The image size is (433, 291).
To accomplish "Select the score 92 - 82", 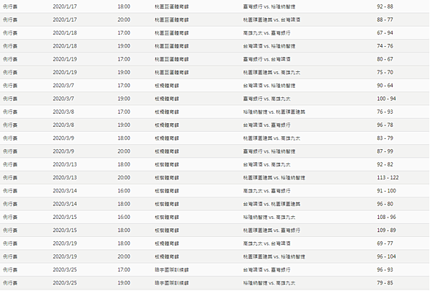I will point(385,164).
